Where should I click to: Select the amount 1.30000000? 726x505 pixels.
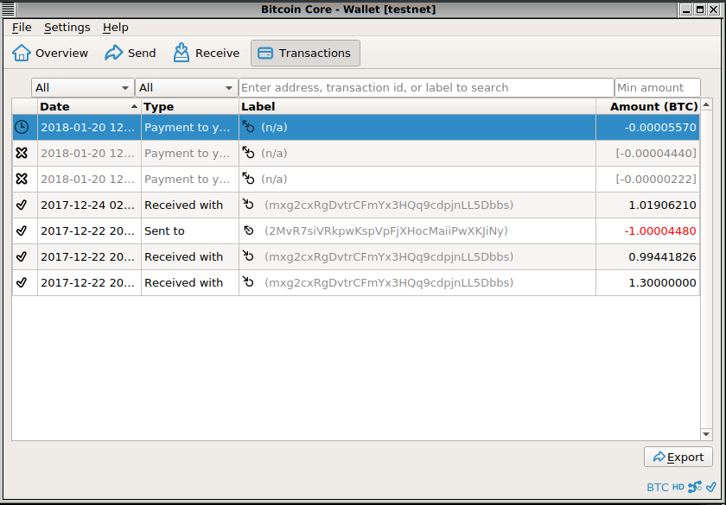(x=662, y=282)
